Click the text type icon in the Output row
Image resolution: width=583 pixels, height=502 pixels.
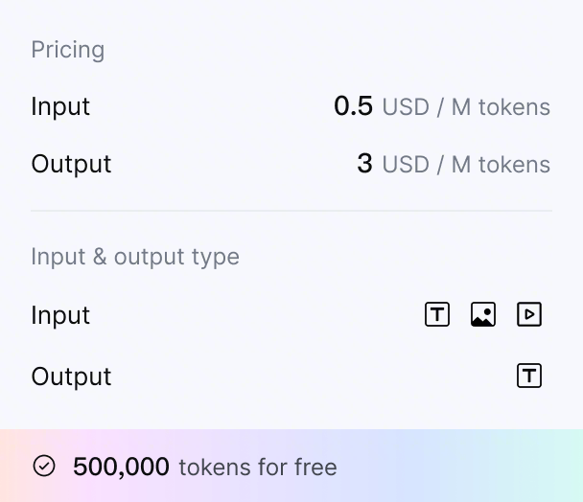[529, 376]
